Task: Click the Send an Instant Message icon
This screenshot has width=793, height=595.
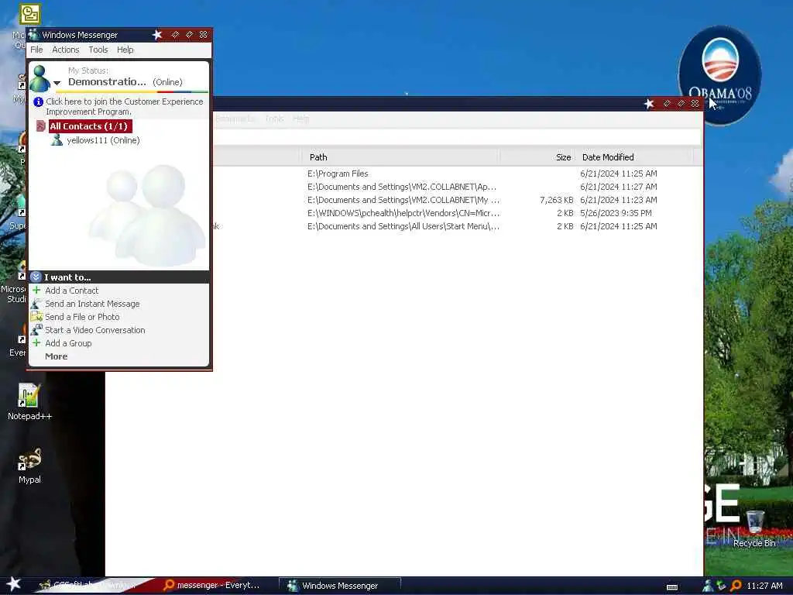Action: 36,304
